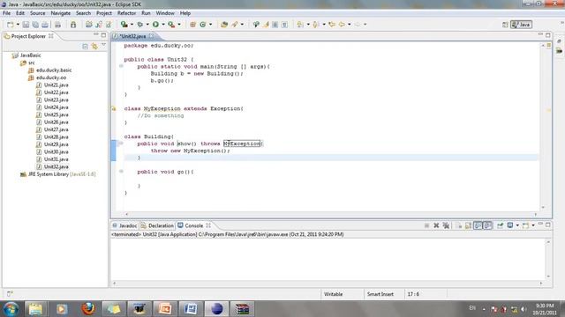Click the Clear Console icon
The width and height of the screenshot is (565, 317).
[458, 225]
